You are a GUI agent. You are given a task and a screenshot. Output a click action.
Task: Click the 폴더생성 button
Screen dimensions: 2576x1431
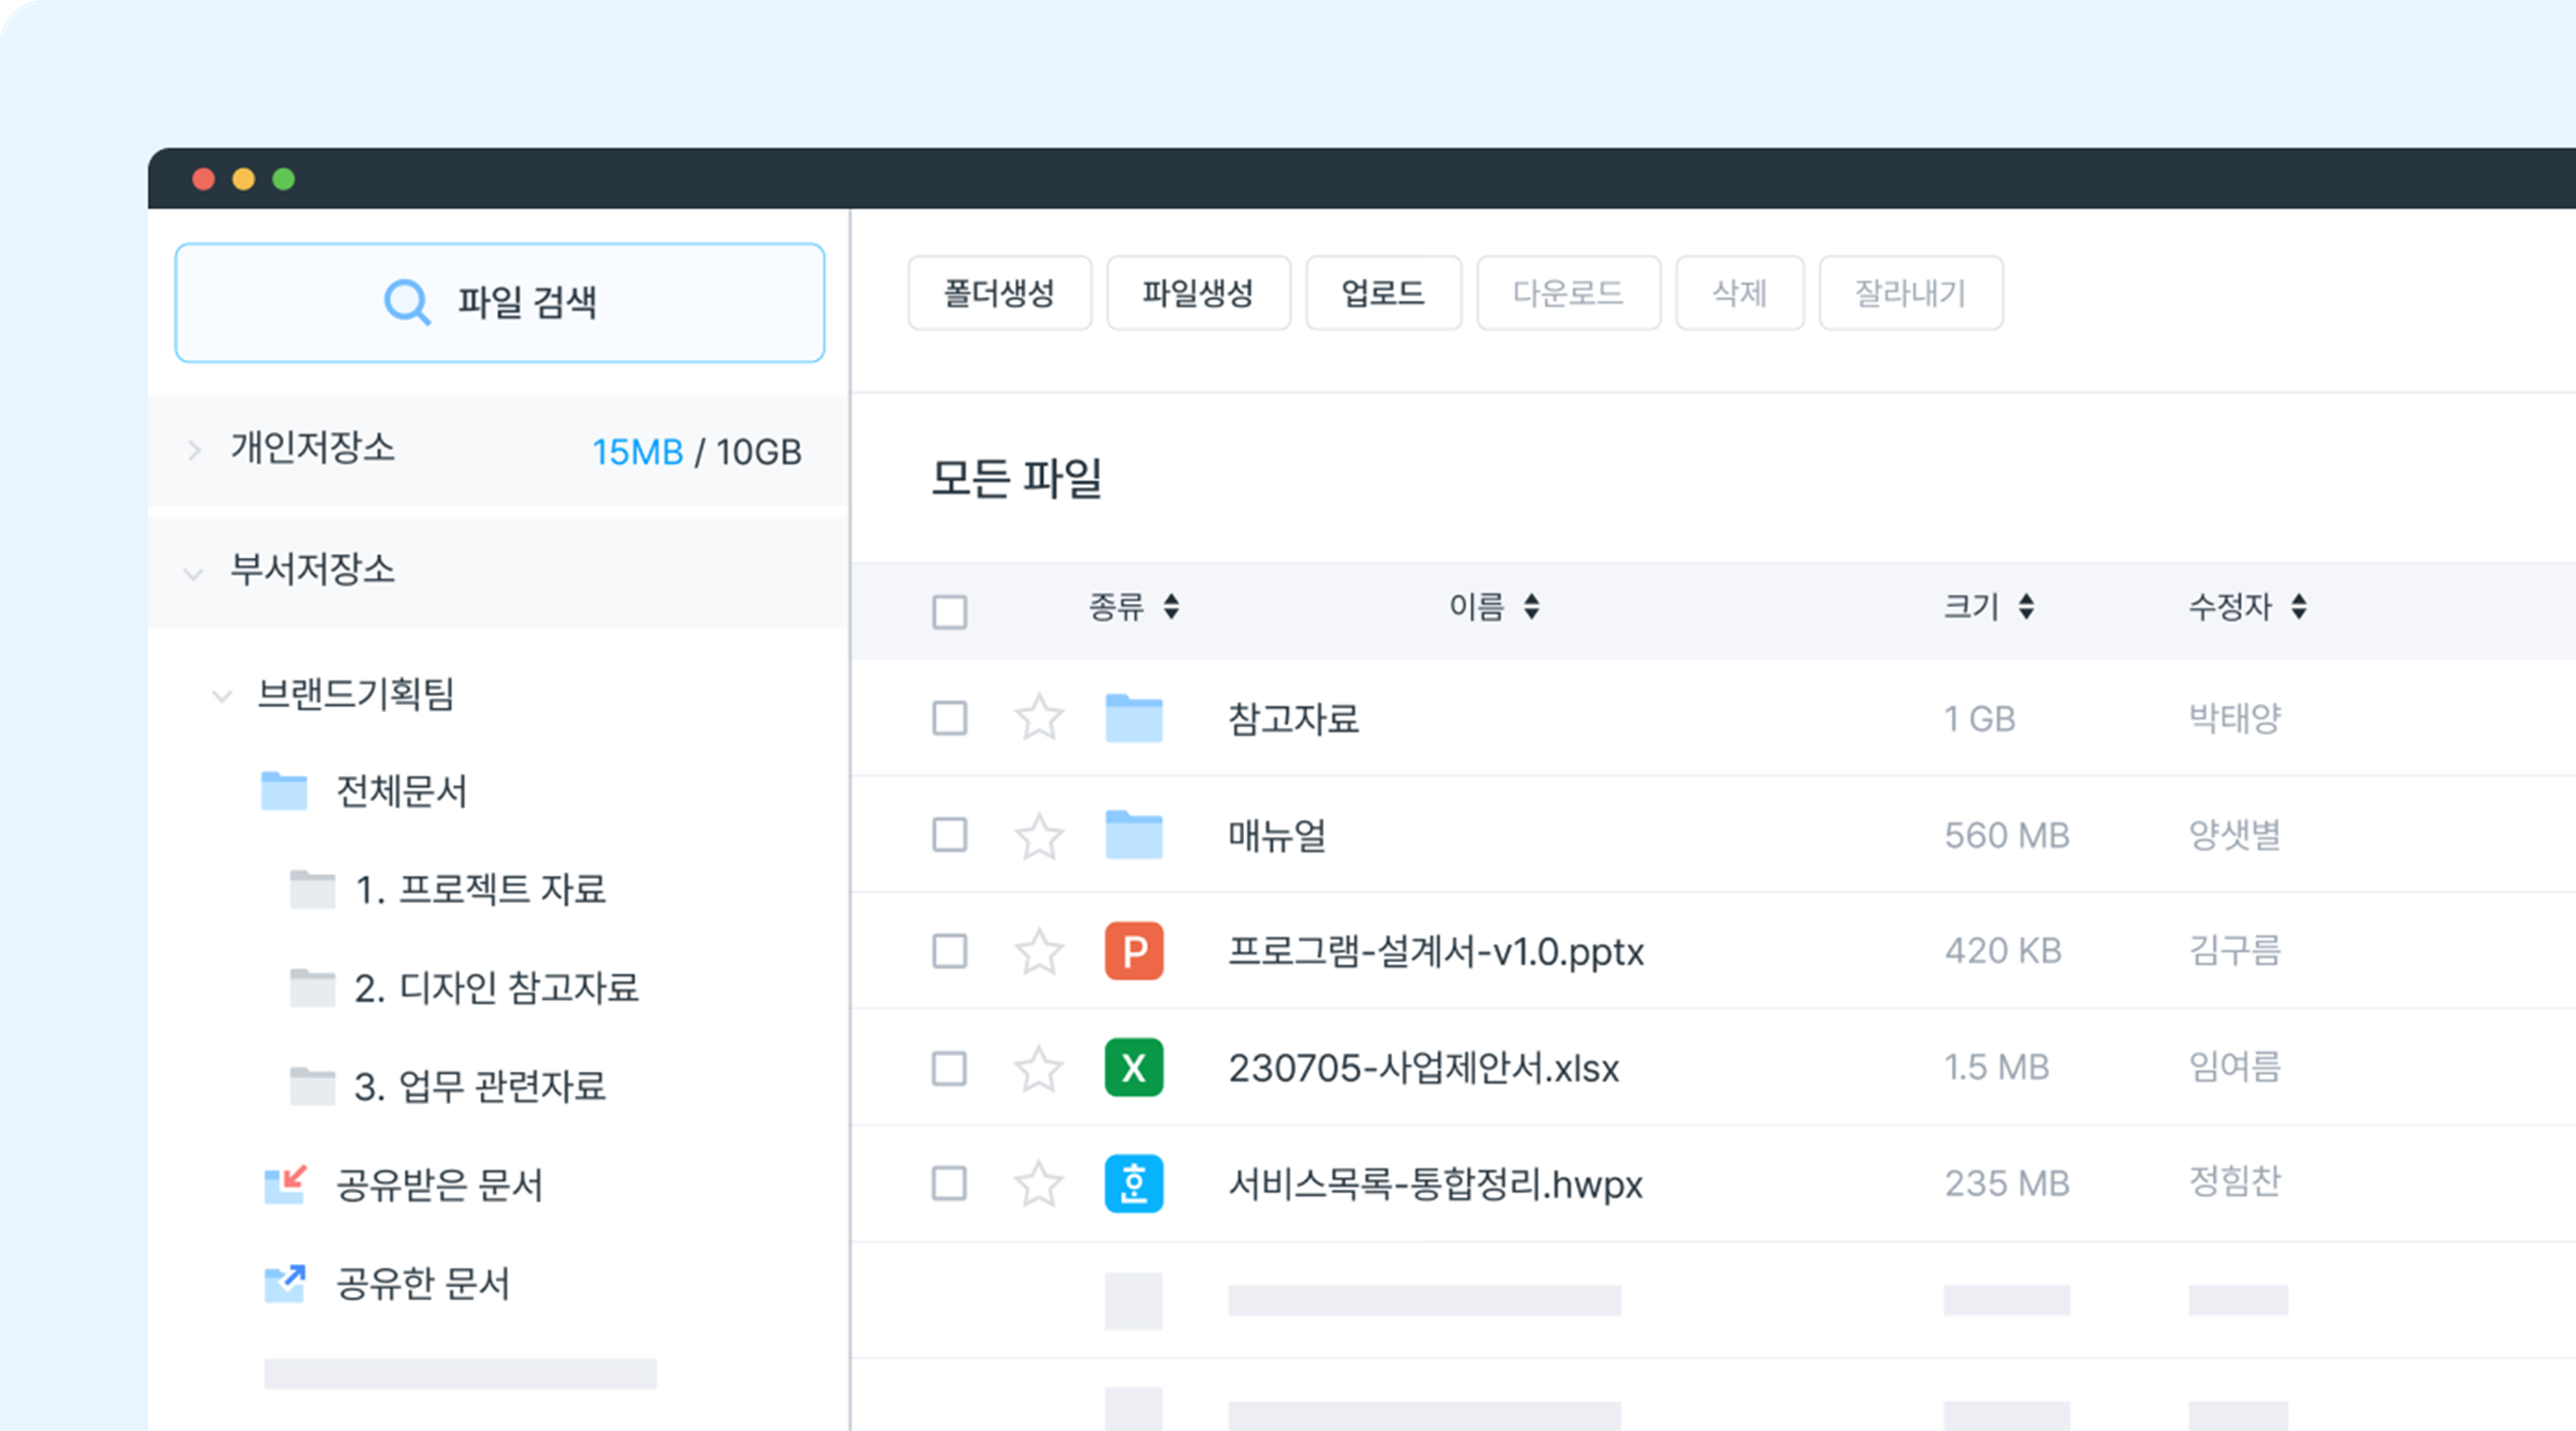point(999,293)
